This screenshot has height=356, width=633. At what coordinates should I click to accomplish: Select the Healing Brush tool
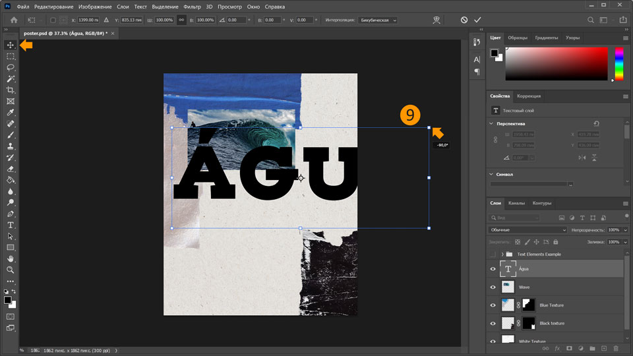11,124
